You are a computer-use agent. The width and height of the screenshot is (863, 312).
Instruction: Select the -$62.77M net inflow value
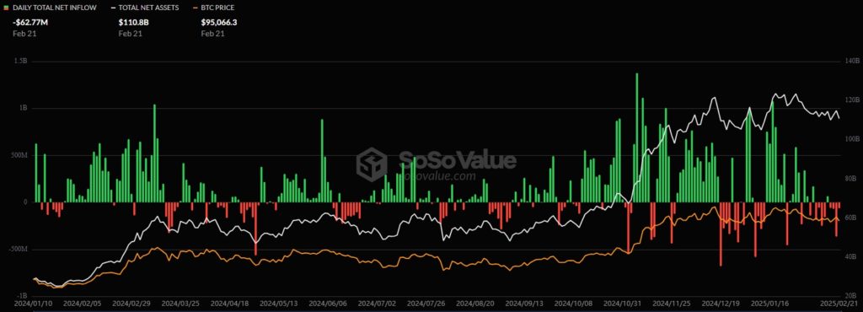coord(29,23)
